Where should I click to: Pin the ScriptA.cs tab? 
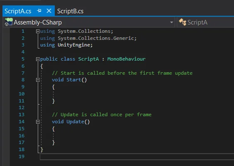[39, 11]
